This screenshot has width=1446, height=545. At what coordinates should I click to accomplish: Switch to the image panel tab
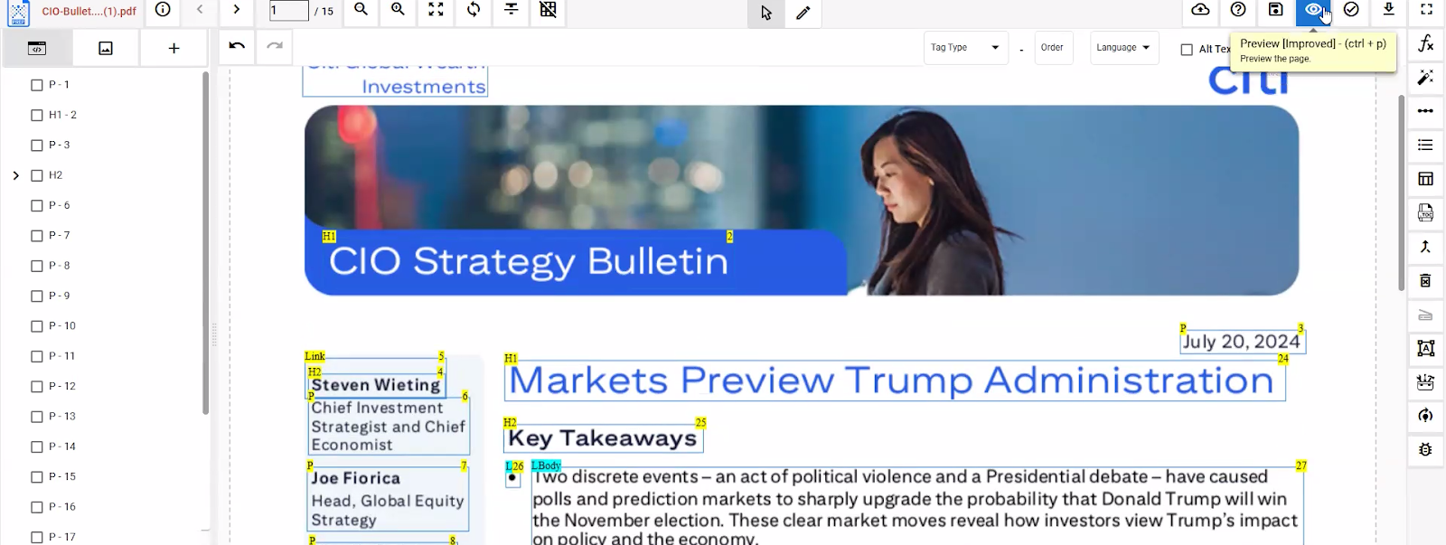click(x=106, y=48)
